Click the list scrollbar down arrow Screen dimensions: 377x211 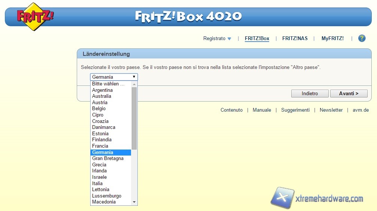click(x=134, y=202)
